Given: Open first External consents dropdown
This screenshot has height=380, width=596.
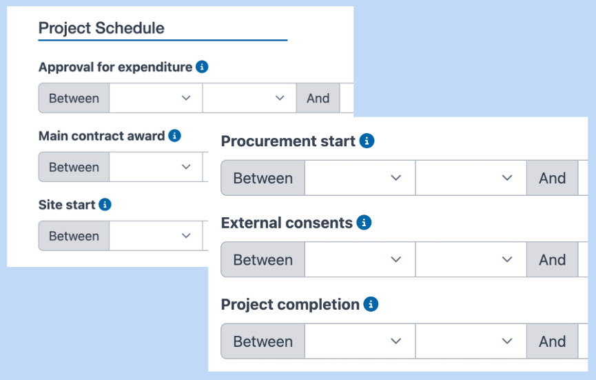Looking at the screenshot, I should tap(360, 260).
